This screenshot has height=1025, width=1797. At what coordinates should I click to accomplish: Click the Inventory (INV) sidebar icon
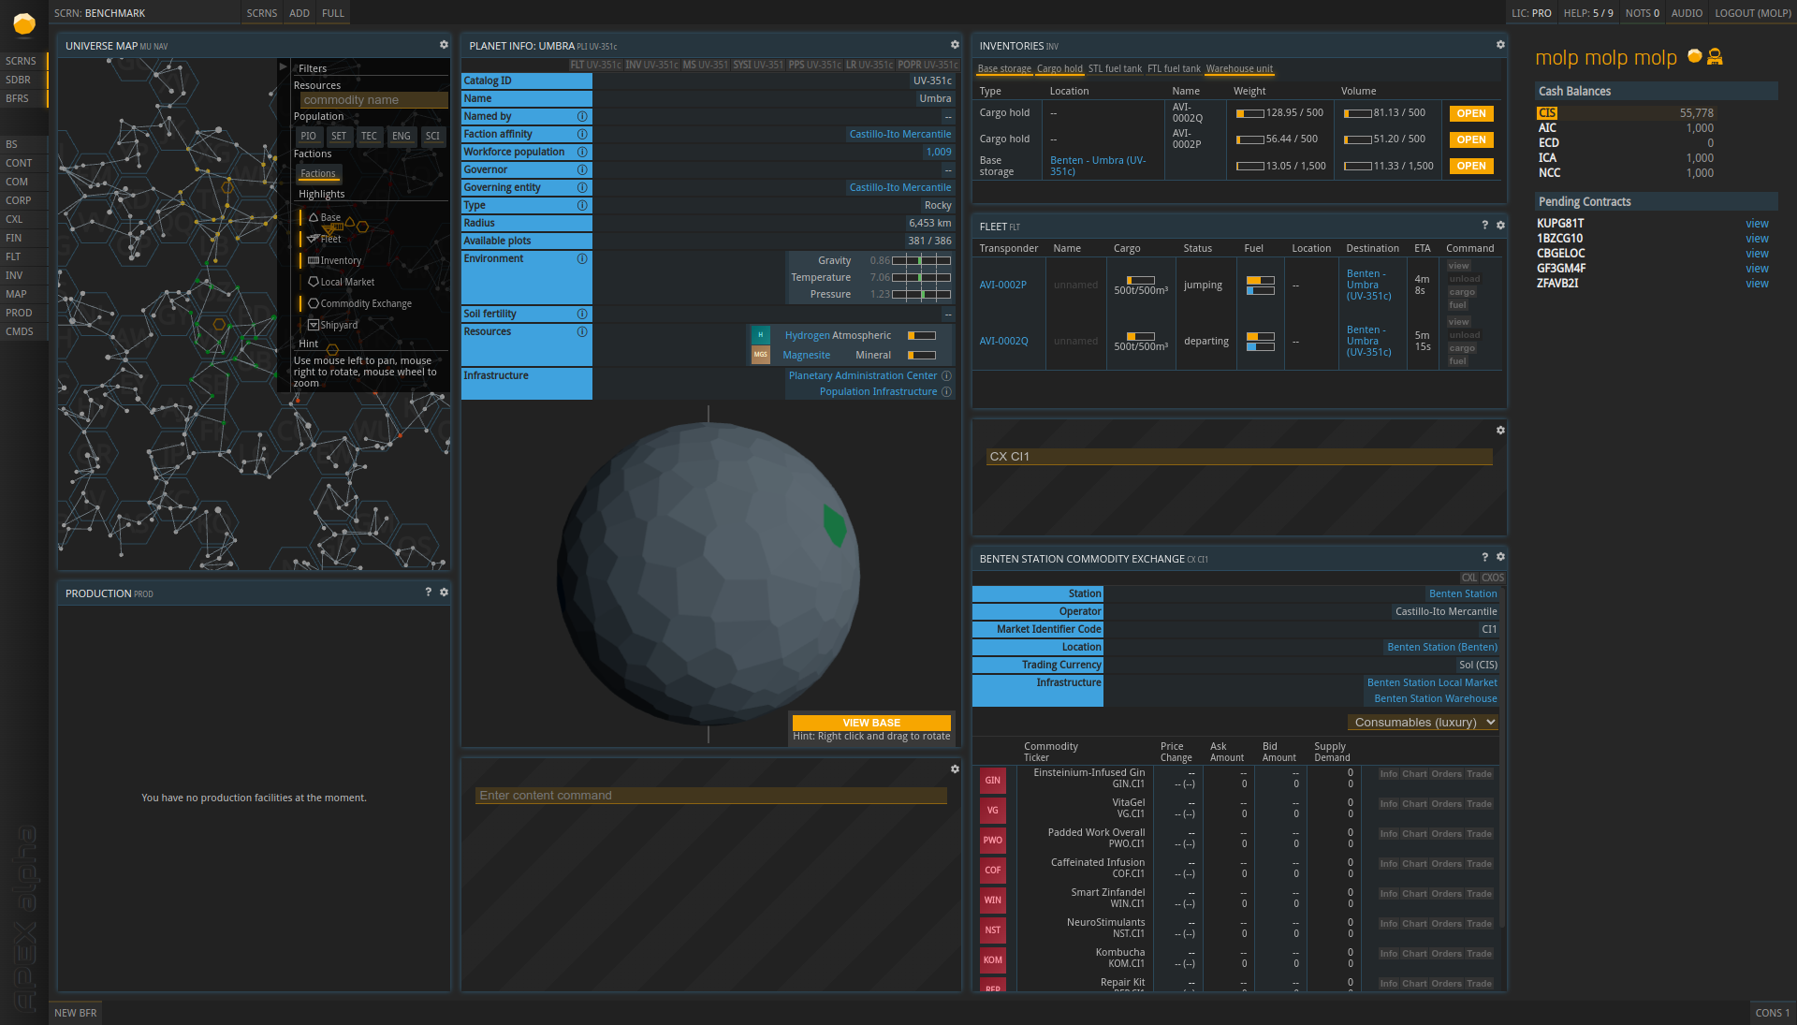17,274
